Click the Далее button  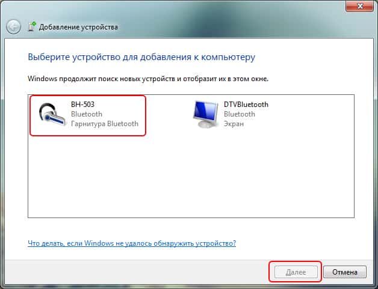pyautogui.click(x=296, y=272)
